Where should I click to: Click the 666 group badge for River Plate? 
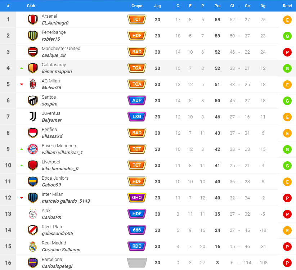click(x=137, y=230)
